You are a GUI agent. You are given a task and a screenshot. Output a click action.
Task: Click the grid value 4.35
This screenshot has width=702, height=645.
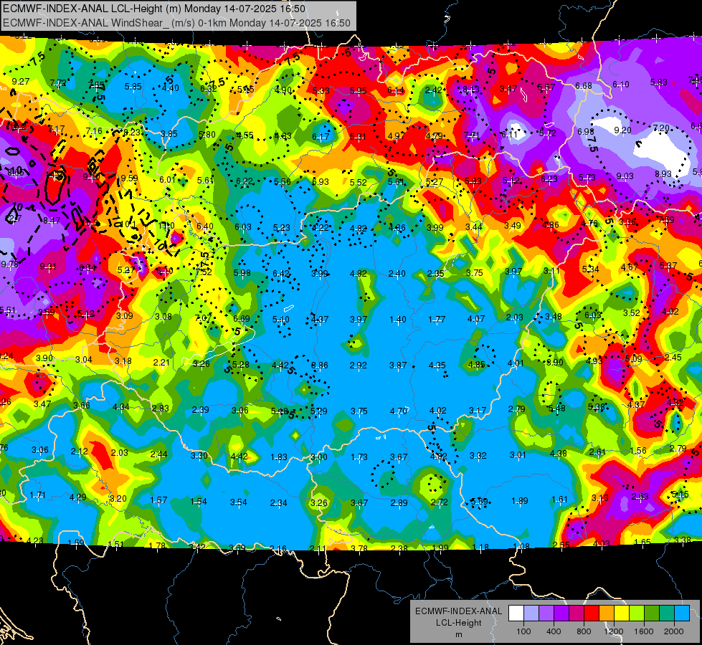tap(437, 365)
